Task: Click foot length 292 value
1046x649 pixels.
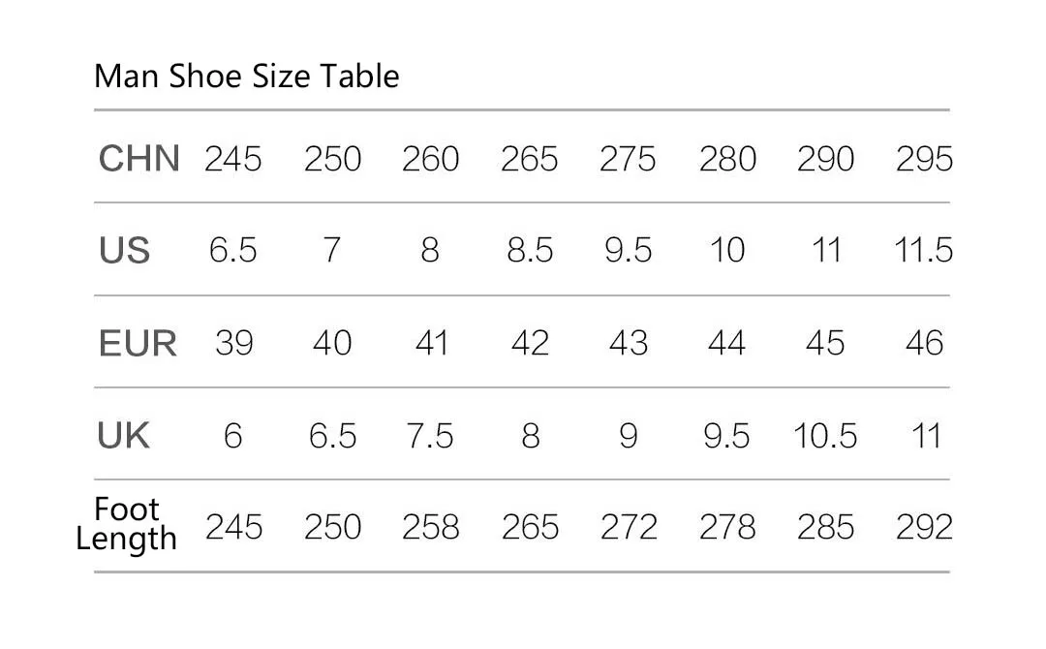Action: pyautogui.click(x=925, y=528)
